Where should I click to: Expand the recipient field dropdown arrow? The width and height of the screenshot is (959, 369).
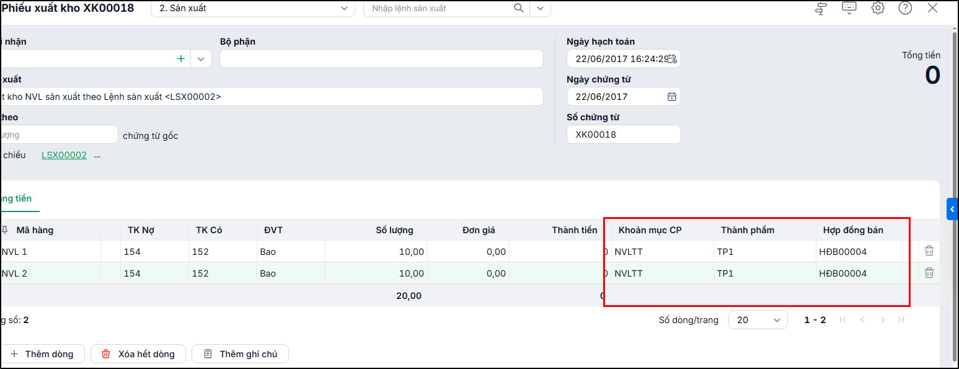point(201,59)
